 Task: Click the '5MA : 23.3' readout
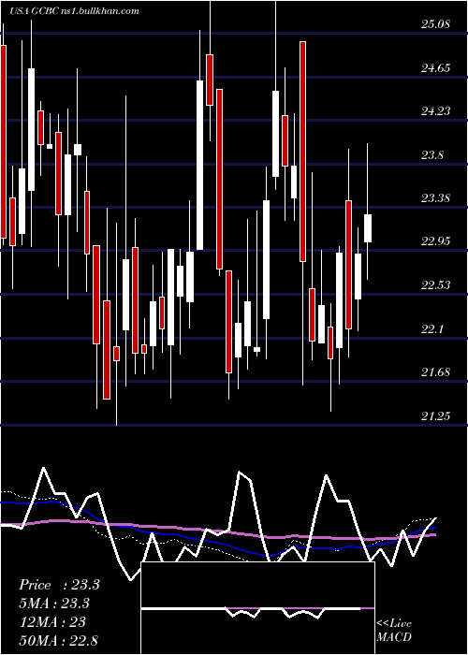(x=54, y=604)
